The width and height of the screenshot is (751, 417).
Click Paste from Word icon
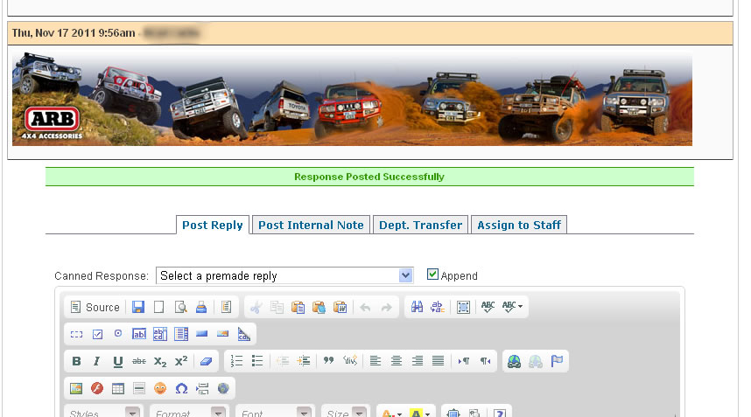(340, 307)
